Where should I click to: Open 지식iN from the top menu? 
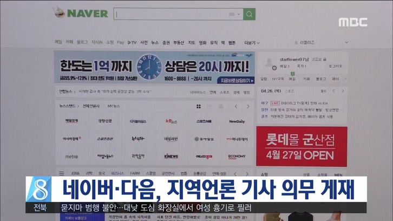click(x=97, y=42)
